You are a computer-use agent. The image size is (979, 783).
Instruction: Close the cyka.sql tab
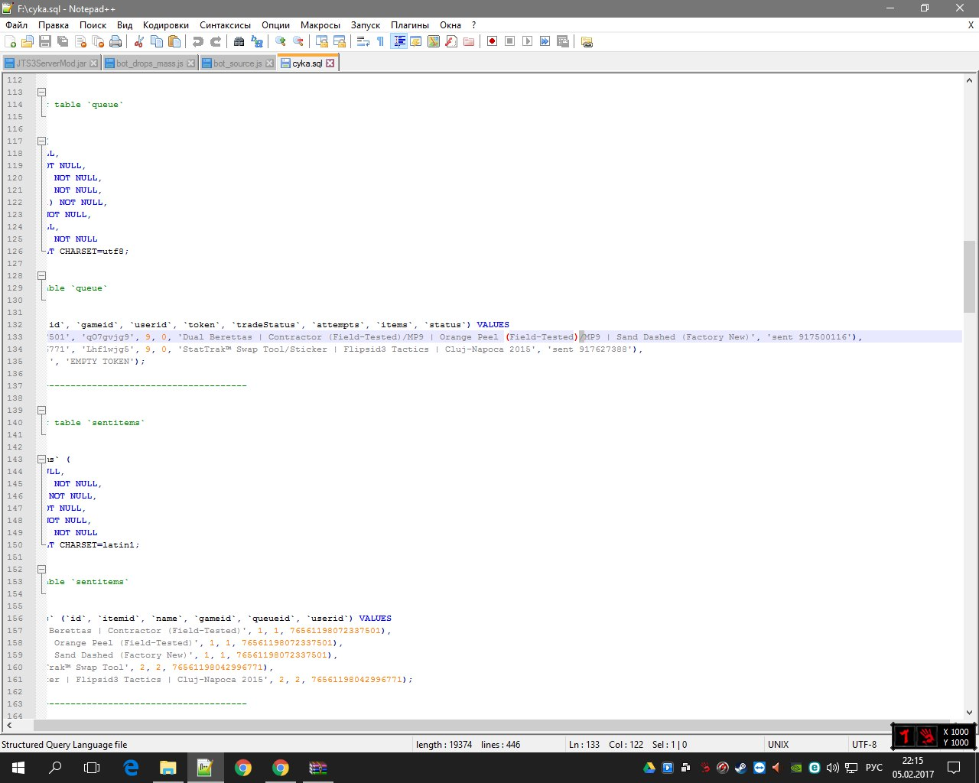(330, 63)
